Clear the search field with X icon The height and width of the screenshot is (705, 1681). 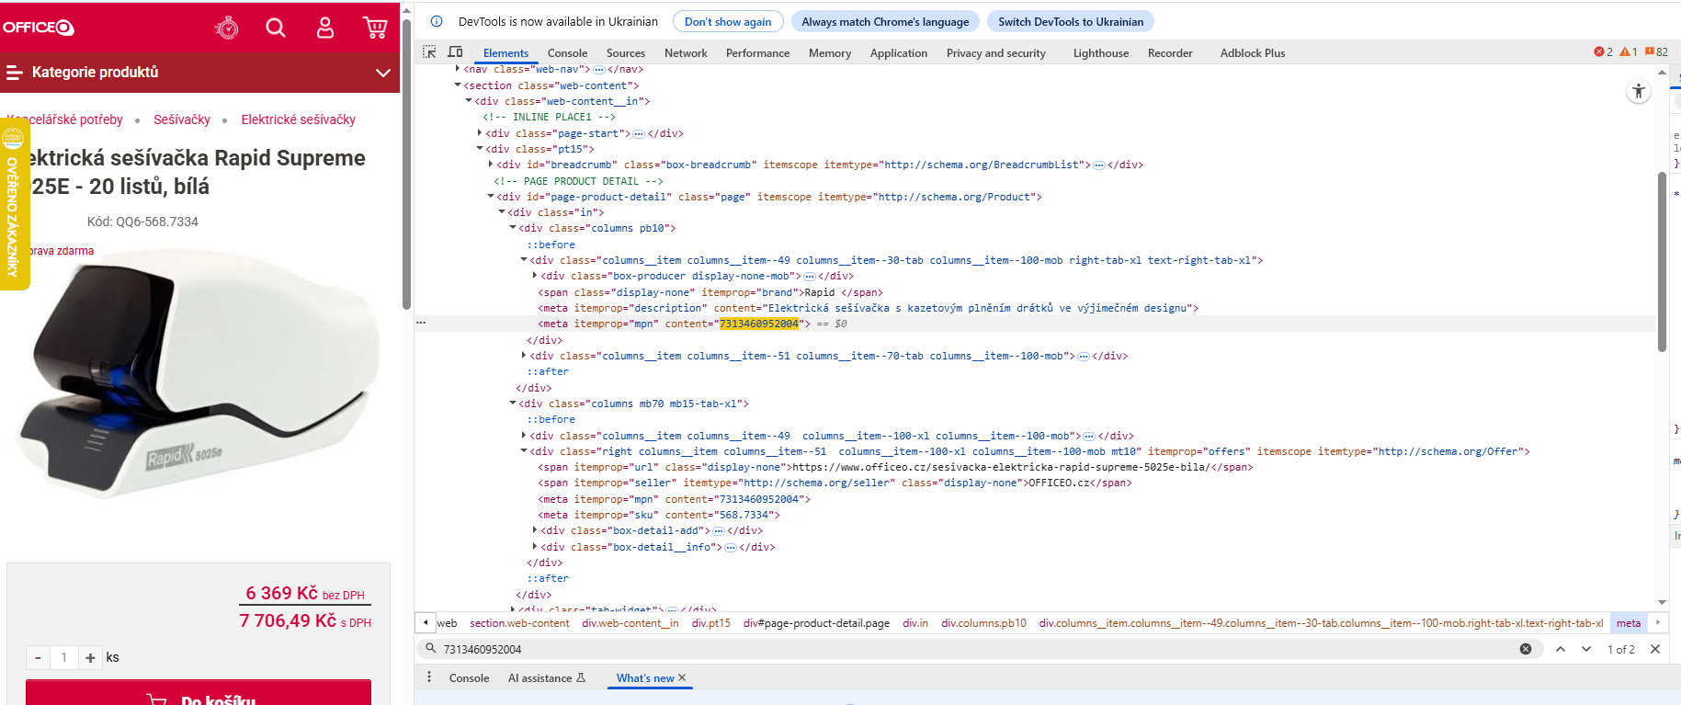[1526, 649]
